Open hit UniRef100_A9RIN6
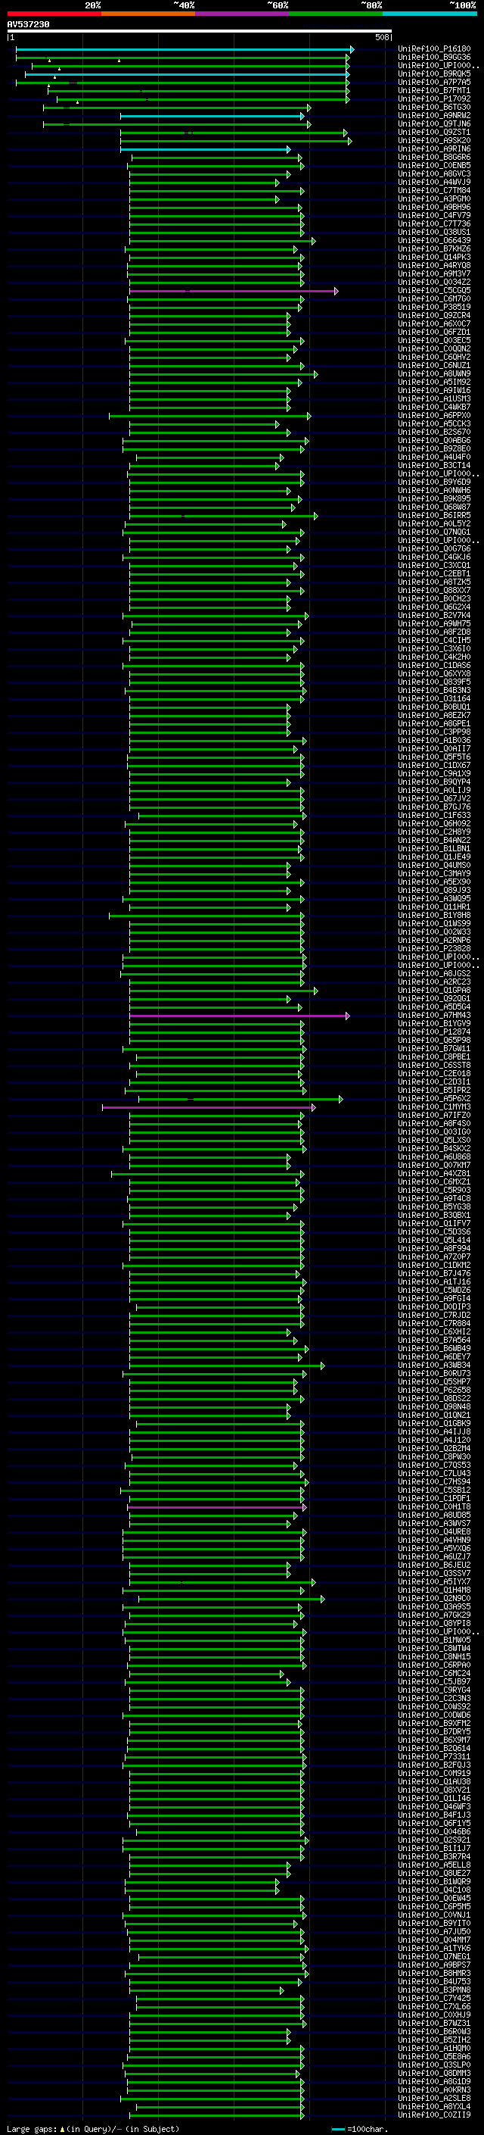This screenshot has height=2135, width=484. 433,148
